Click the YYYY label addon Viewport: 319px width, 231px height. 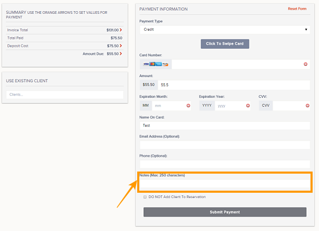pyautogui.click(x=207, y=106)
